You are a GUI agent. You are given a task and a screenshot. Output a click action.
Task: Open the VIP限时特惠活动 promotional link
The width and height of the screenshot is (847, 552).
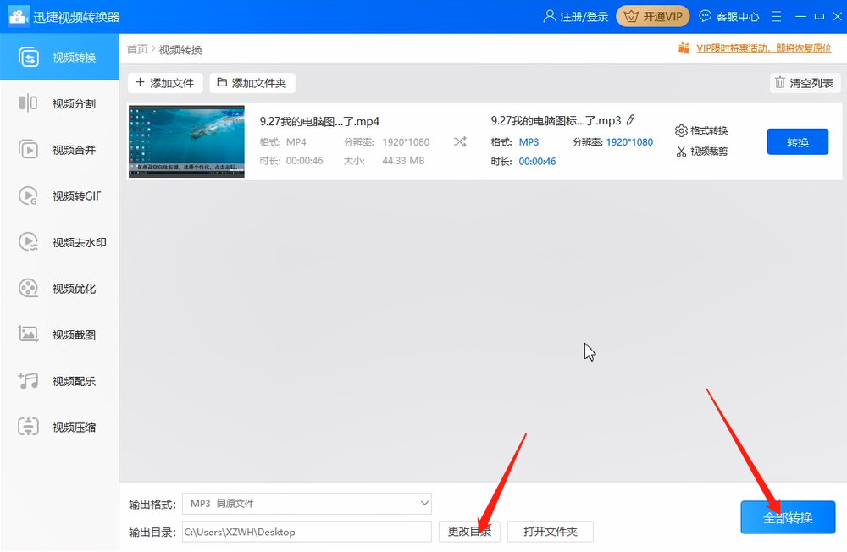[x=764, y=48]
